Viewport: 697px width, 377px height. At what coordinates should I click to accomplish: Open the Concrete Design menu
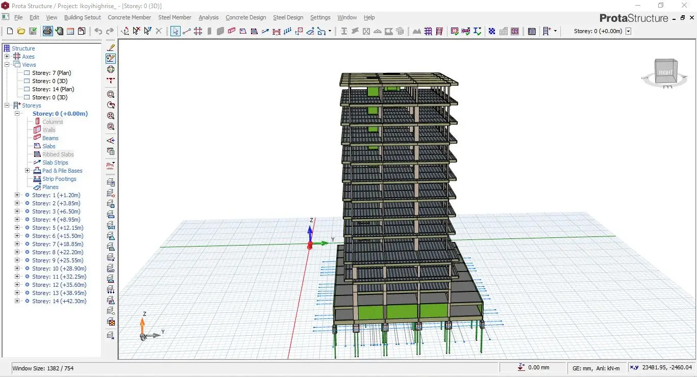245,17
